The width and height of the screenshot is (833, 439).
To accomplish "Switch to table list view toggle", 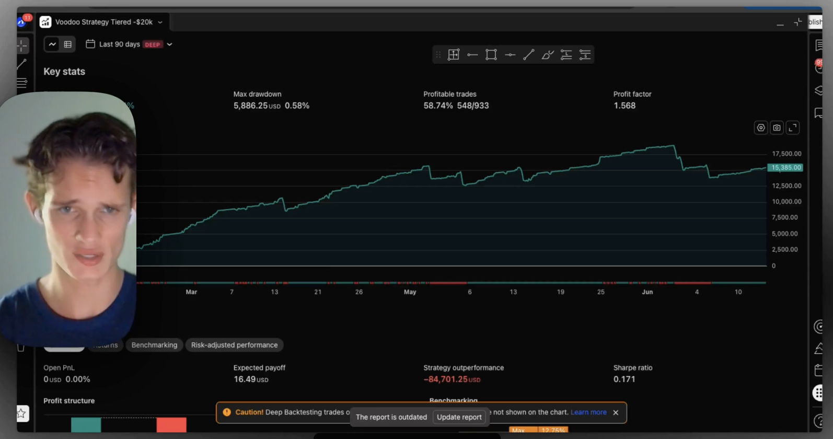I will [68, 44].
